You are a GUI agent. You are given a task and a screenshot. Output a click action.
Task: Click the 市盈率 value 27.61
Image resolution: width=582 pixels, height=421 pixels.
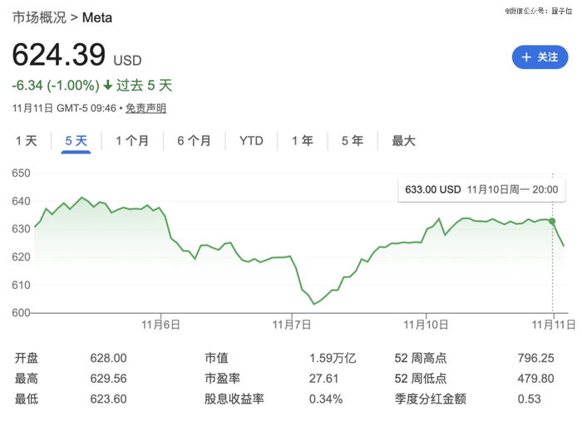[323, 379]
